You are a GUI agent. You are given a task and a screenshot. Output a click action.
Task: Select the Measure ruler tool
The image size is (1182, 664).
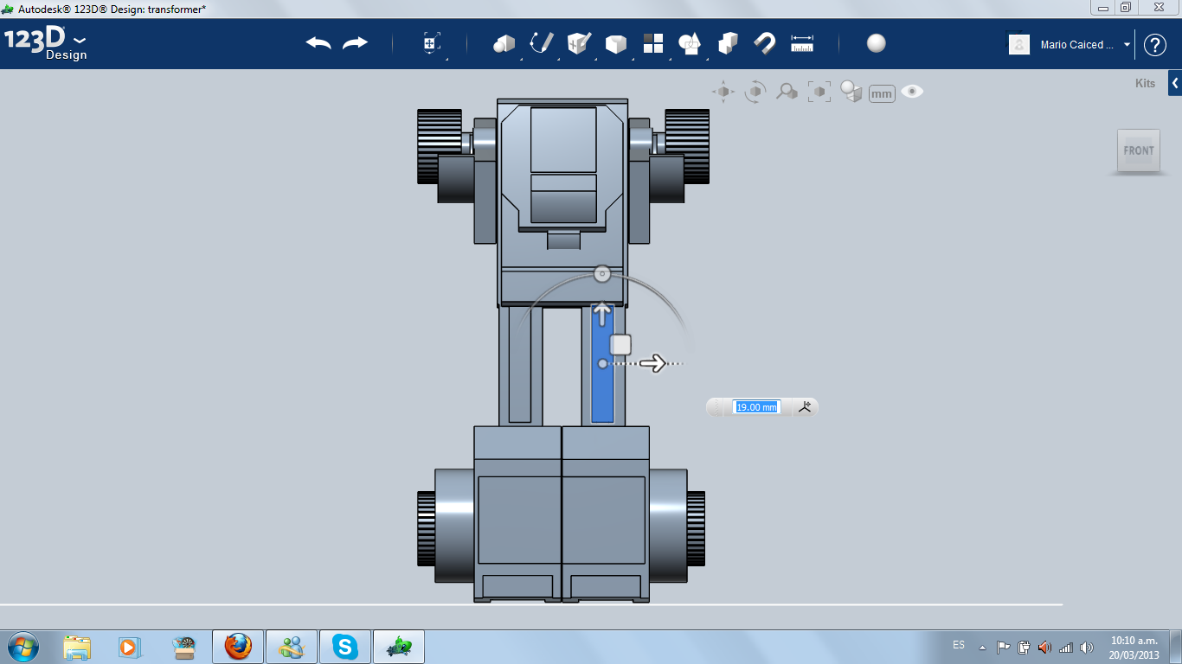click(802, 43)
